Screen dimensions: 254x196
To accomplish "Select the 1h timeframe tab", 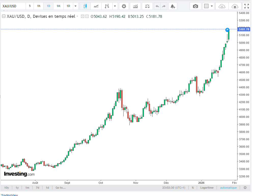I will coord(39,6).
